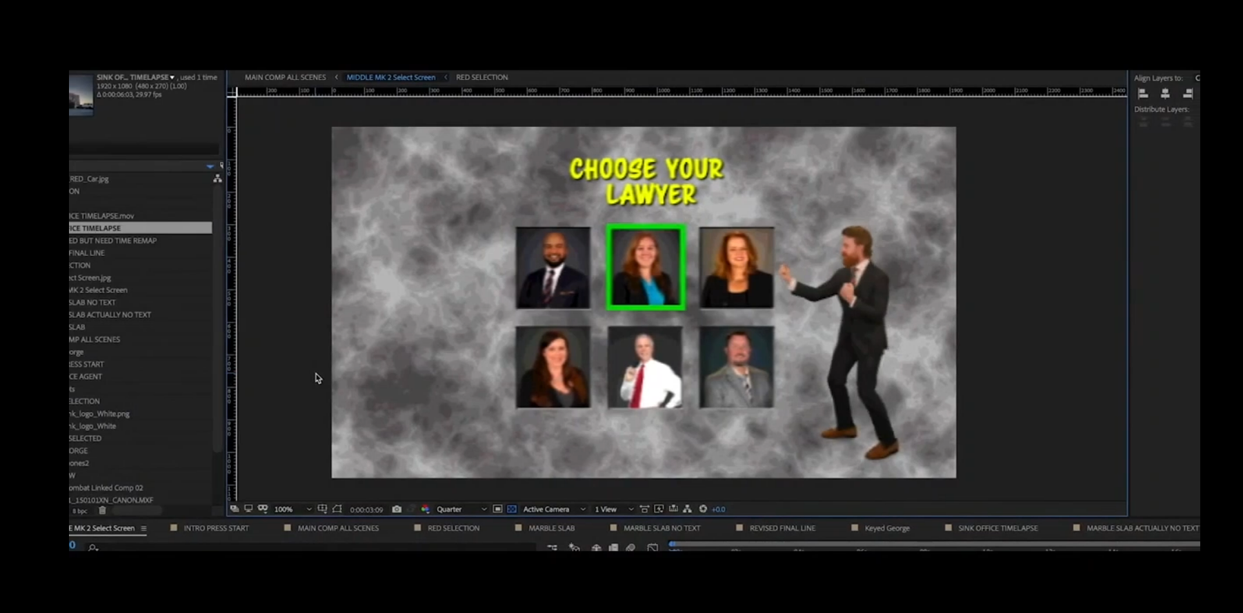Open the INTRO PRESS START timeline tab
The image size is (1243, 613).
tap(216, 528)
